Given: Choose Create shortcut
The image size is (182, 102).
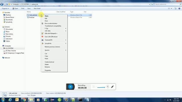Looking at the screenshot, I should pos(54,62).
